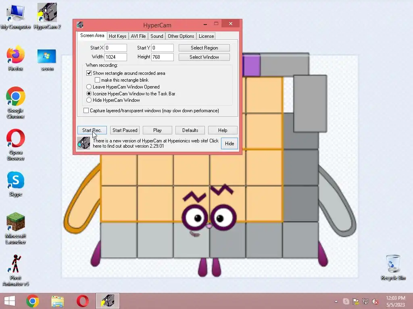
Task: Click the new HyperCam version message
Action: pos(156,143)
